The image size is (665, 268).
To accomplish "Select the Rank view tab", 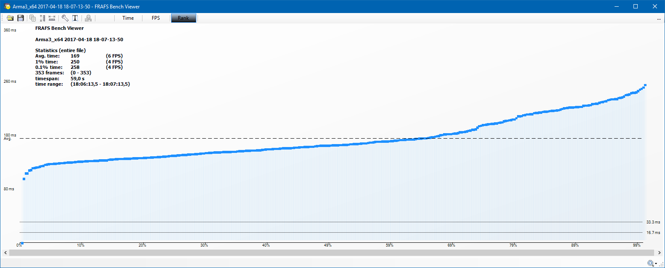I will [183, 18].
